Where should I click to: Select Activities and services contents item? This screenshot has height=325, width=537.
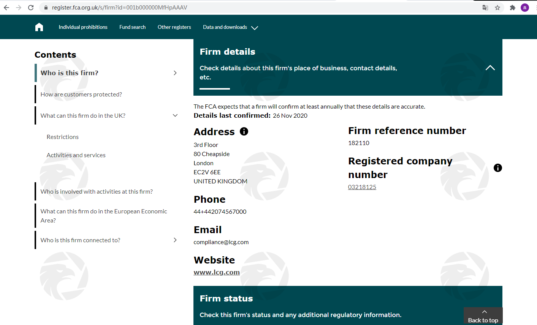point(76,155)
